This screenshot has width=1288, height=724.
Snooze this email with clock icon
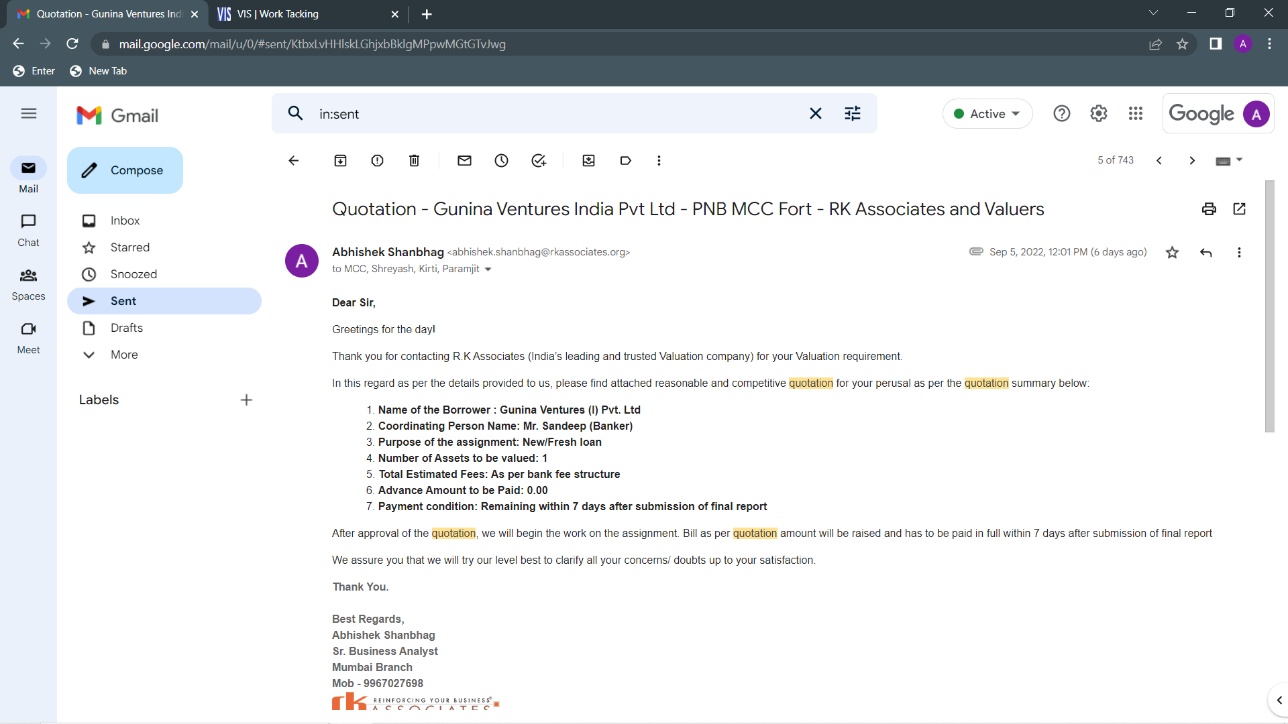point(501,161)
